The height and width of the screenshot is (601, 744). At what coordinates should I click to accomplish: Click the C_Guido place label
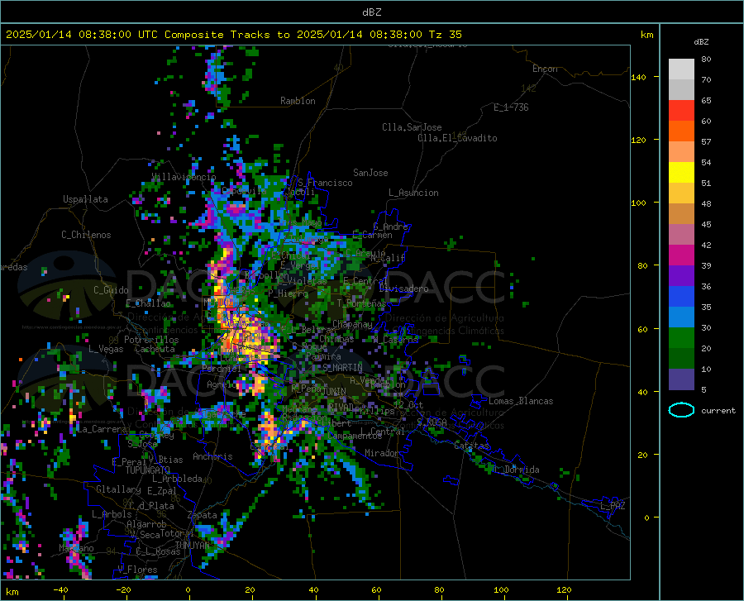[111, 290]
